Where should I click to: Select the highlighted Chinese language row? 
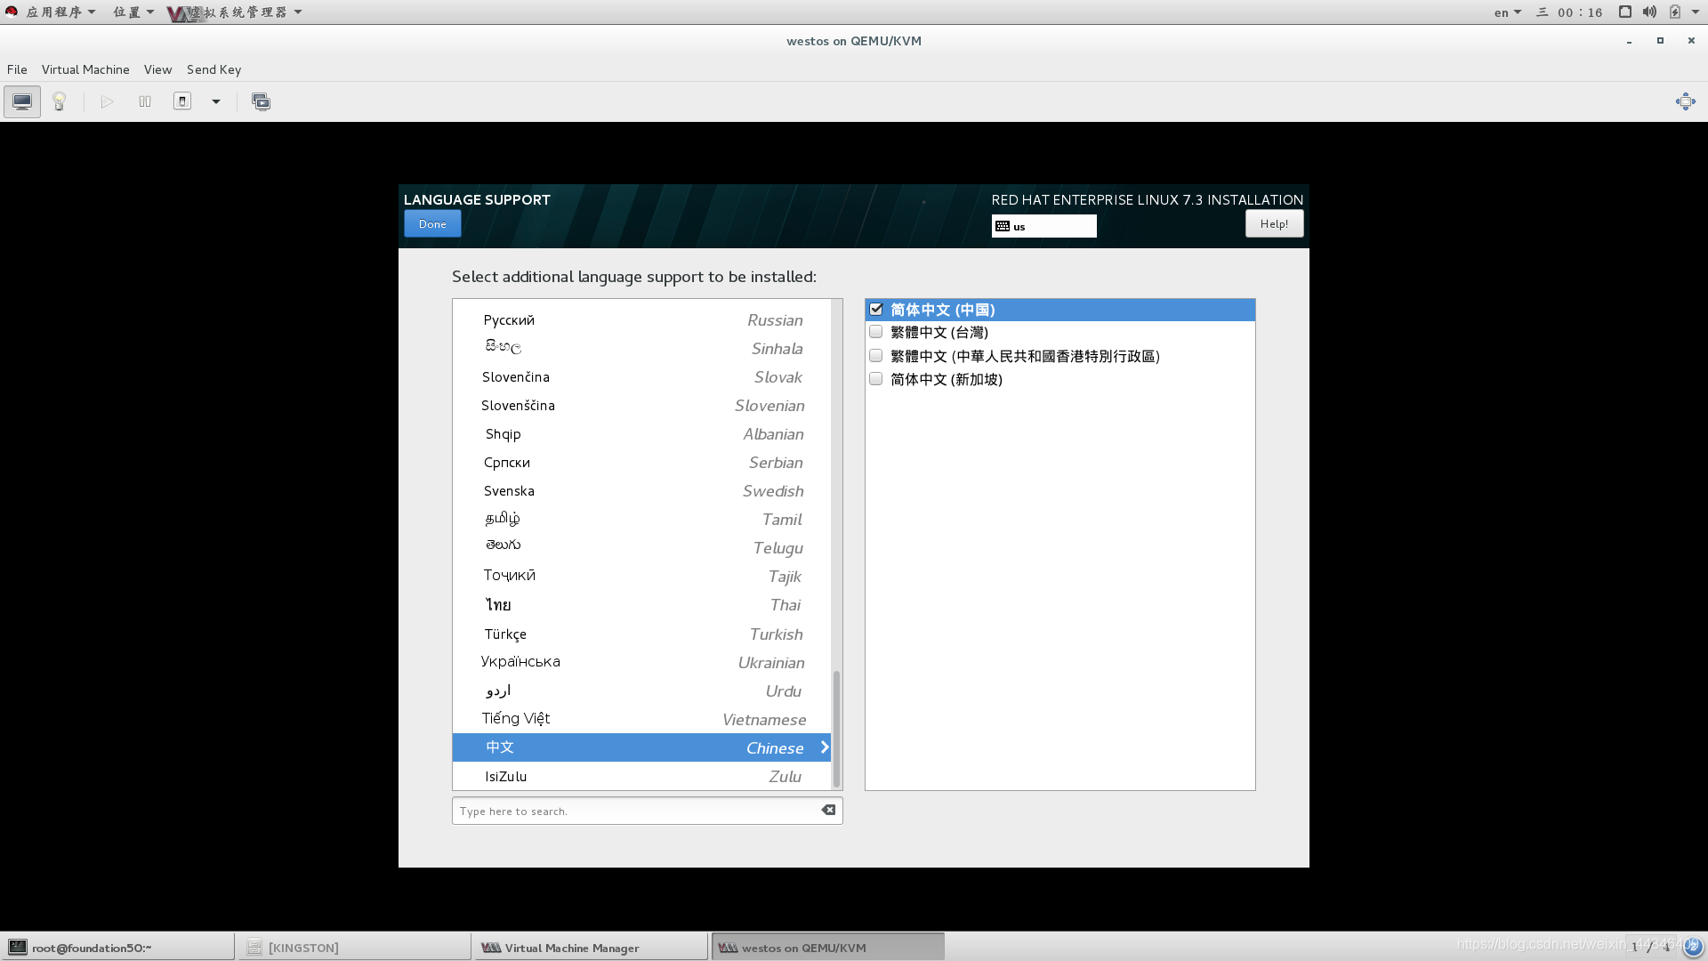(641, 747)
